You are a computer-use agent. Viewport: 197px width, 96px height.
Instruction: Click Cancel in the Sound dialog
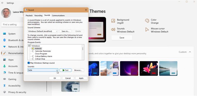[x=68, y=78]
